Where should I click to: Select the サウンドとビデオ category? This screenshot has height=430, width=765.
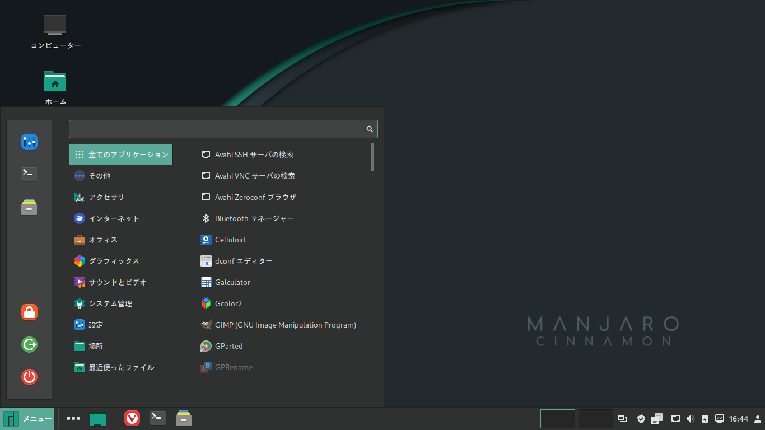(121, 282)
